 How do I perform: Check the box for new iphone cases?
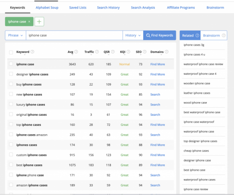[x=11, y=94]
